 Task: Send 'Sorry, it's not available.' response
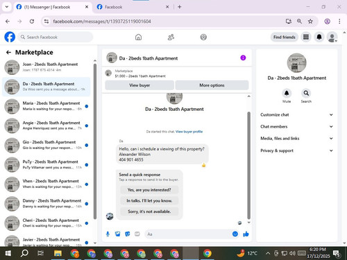pos(149,211)
